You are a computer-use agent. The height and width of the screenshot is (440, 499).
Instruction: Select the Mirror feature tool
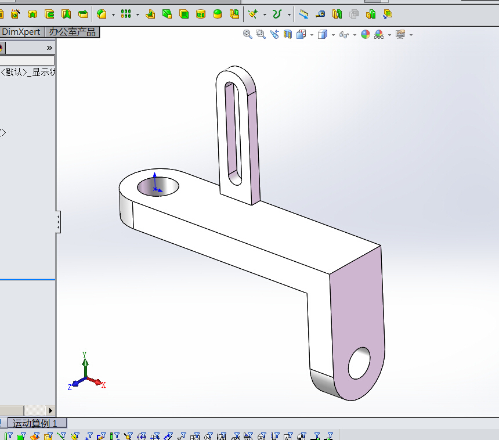point(234,14)
